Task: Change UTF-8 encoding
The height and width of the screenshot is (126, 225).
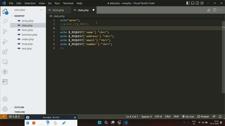Action: pyautogui.click(x=158, y=117)
